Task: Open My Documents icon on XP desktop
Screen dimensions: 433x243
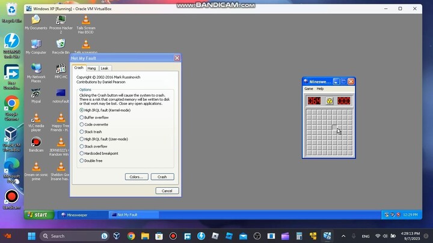Action: pos(36,22)
